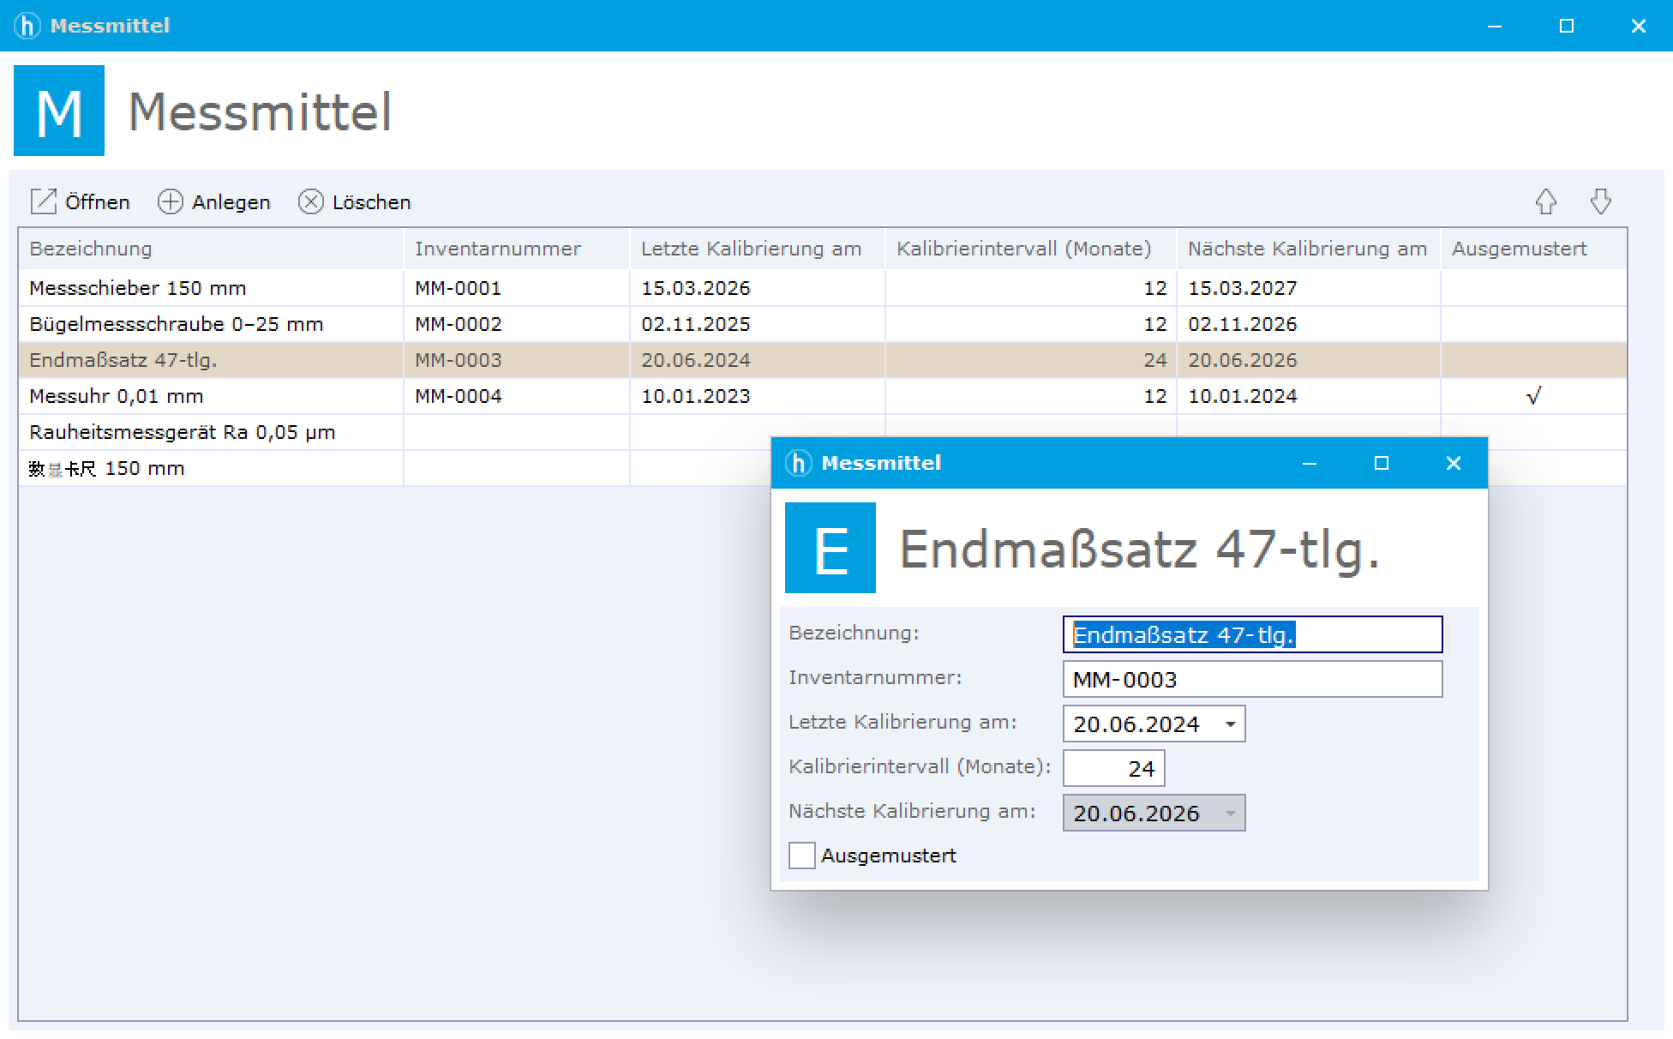Image resolution: width=1673 pixels, height=1039 pixels.
Task: Select the Bügelmessschraube 0–25 mm row
Action: [x=823, y=324]
